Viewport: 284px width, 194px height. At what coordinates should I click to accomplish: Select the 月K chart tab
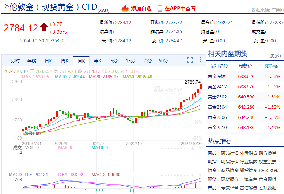81,61
